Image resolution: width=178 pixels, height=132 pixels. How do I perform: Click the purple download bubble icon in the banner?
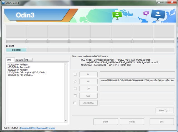146,13
